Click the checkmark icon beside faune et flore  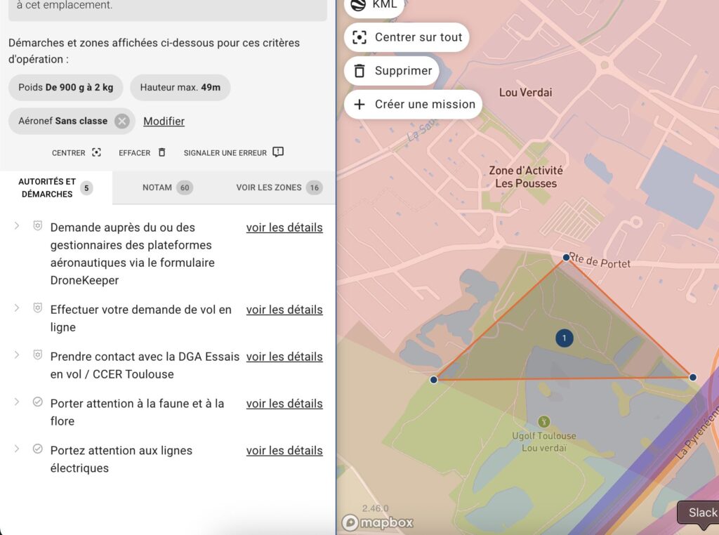(x=37, y=402)
